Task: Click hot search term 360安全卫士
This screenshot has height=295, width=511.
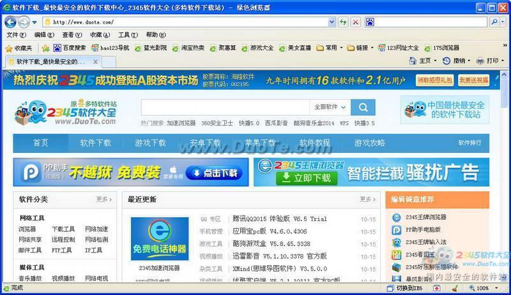Action: 217,123
